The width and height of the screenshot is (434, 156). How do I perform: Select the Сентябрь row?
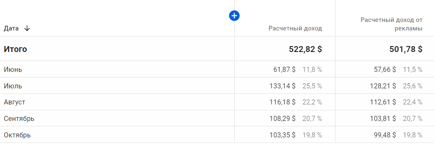217,118
